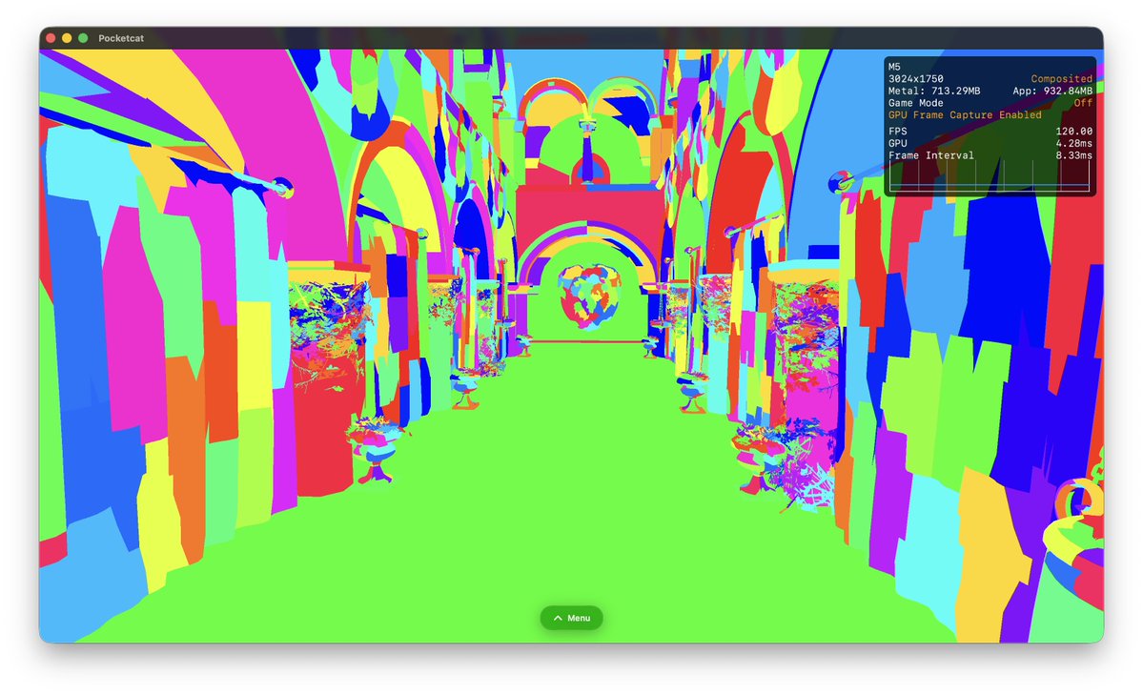1143x695 pixels.
Task: Open the Menu button at bottom
Action: click(571, 618)
